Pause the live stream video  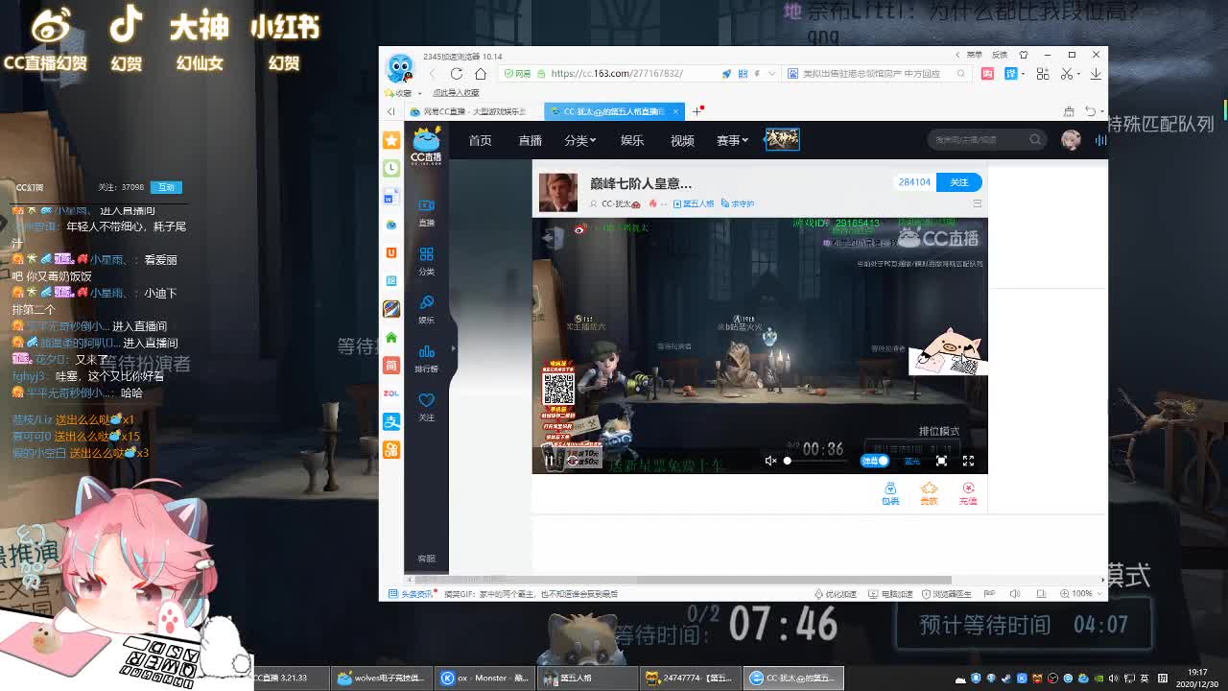tap(549, 462)
